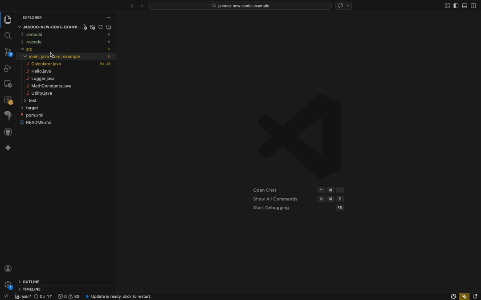Open the Run and Debug view
Screen dimensions: 481x300
tap(8, 68)
